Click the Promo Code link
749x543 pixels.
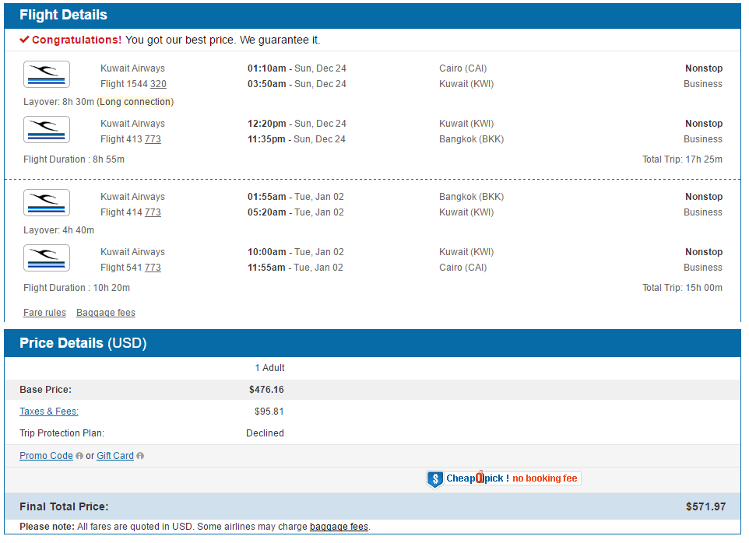[x=47, y=456]
